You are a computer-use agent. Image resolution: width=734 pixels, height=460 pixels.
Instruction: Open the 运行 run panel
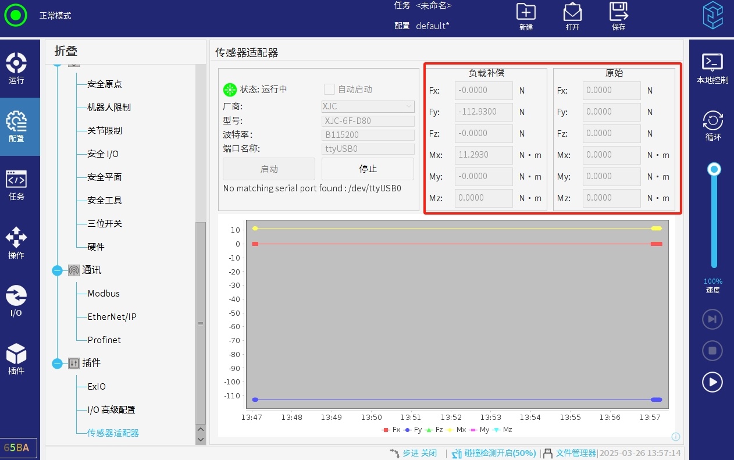click(16, 68)
